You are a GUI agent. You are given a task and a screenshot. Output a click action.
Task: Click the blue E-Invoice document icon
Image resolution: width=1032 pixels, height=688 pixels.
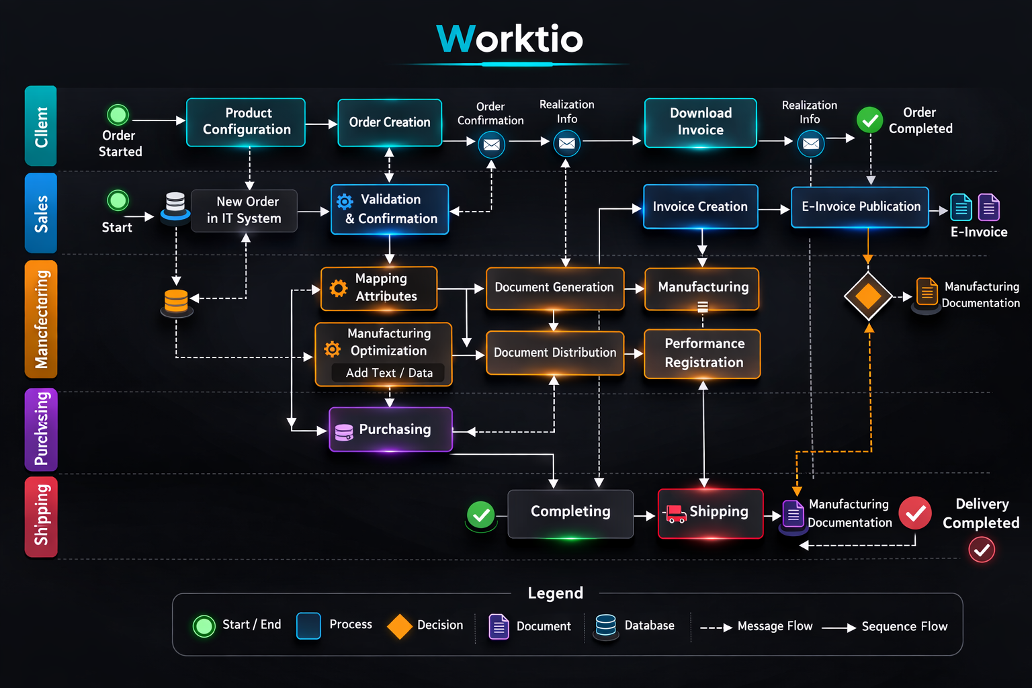[961, 208]
